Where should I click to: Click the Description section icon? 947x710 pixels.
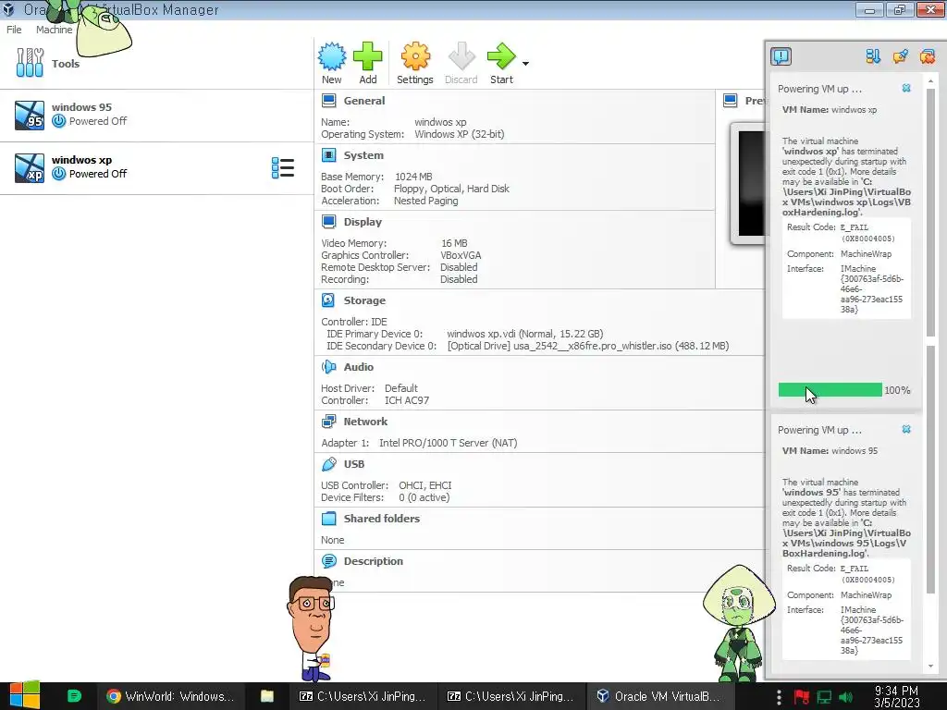pos(328,561)
